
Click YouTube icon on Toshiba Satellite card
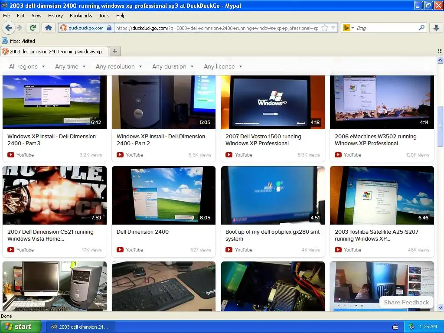(x=338, y=250)
